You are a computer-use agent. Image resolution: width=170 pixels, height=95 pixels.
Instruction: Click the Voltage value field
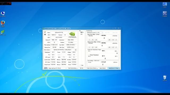(74, 52)
